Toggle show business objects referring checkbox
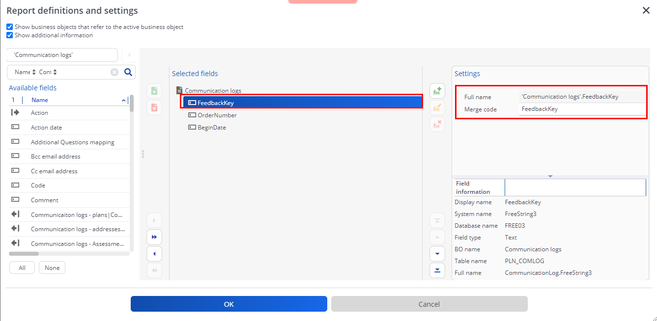This screenshot has width=657, height=321. click(10, 27)
